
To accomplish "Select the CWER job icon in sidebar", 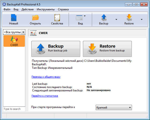I will coord(14,41).
